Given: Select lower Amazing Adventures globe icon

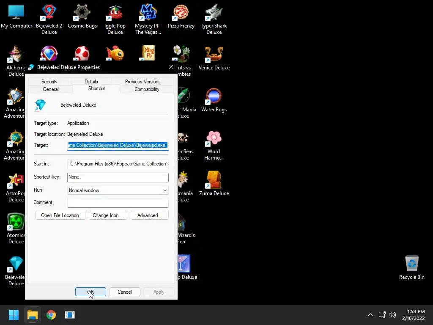Looking at the screenshot, I should [x=16, y=138].
